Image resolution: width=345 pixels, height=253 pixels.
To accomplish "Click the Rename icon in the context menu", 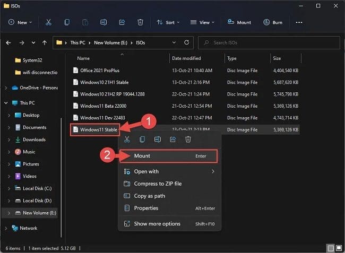I will [158, 139].
